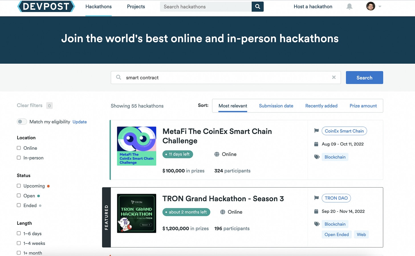Click the flag icon beside CoinEx Smart Chain
This screenshot has height=256, width=415.
click(x=316, y=131)
